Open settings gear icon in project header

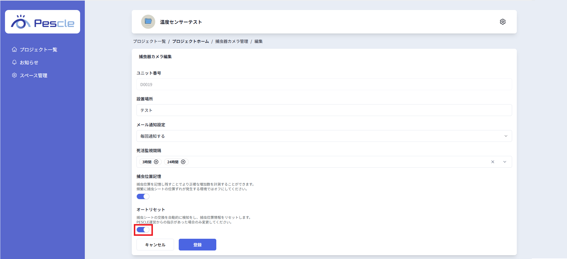pos(502,22)
